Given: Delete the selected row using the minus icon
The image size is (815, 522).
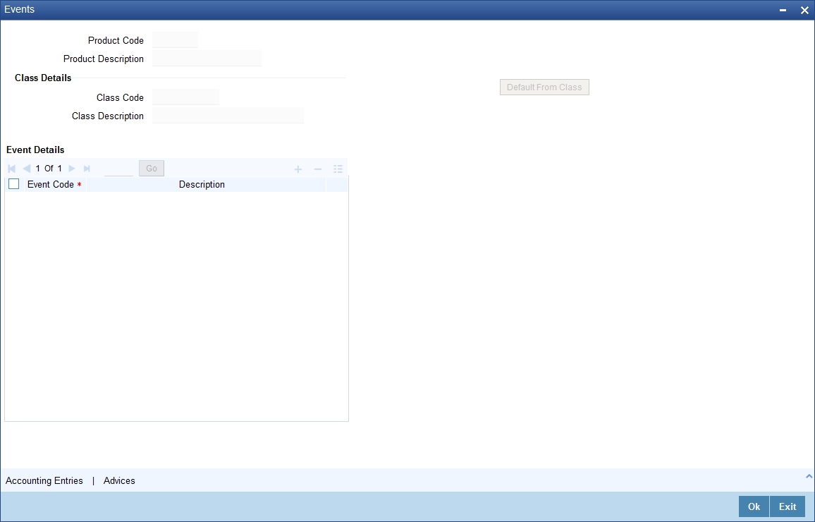Looking at the screenshot, I should [317, 169].
